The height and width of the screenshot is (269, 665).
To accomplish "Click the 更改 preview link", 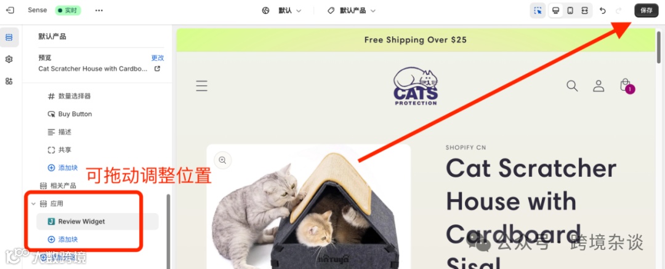I will click(158, 58).
